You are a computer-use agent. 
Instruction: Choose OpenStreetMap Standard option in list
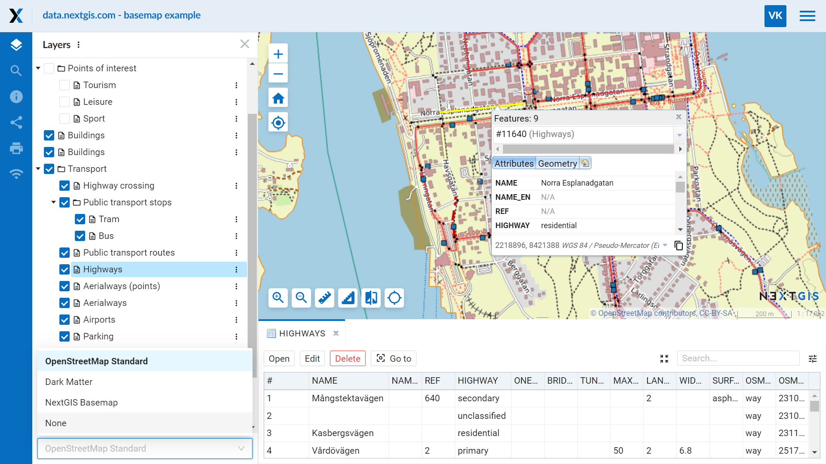coord(145,361)
